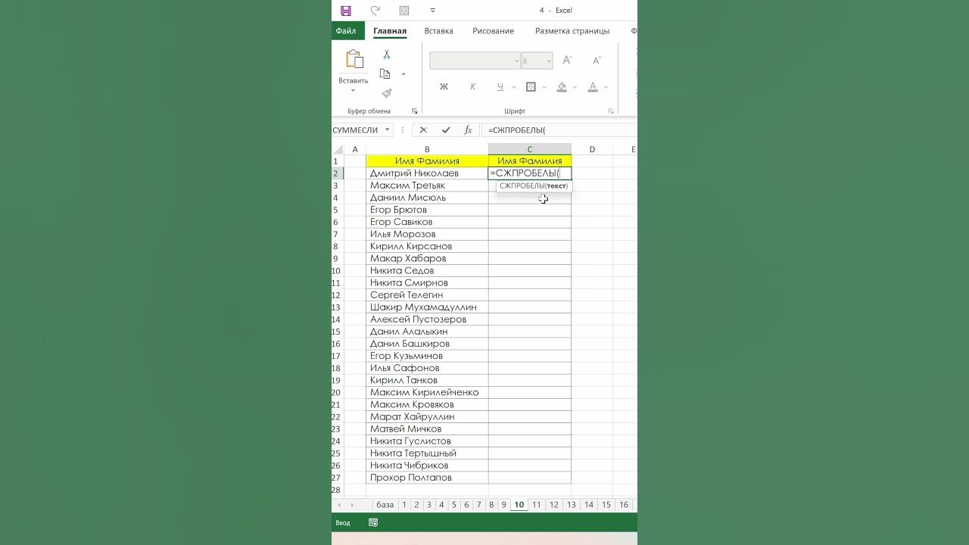Click the Format Painter brush icon
Screen dimensions: 969x545
click(387, 93)
